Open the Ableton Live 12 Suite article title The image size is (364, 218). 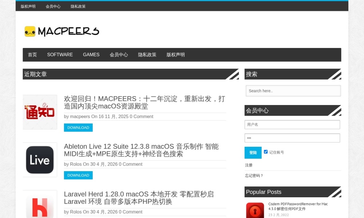(141, 150)
